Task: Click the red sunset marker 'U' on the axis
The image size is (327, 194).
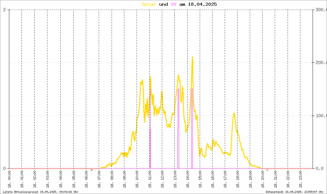Action: 267,170
